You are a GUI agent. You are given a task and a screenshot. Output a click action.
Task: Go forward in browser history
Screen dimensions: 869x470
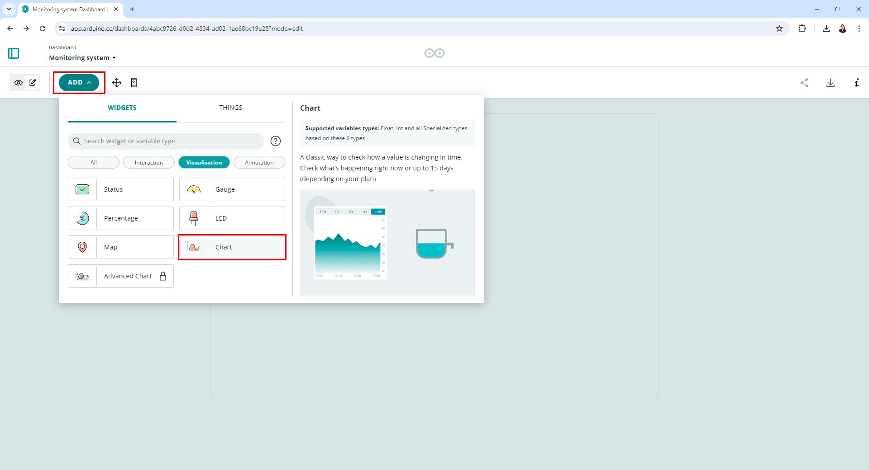point(26,28)
